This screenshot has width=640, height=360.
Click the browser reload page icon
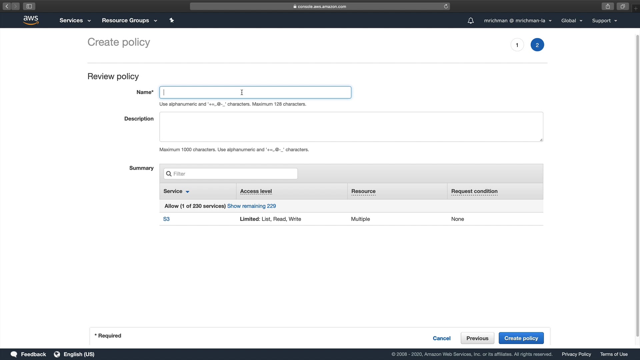[446, 6]
